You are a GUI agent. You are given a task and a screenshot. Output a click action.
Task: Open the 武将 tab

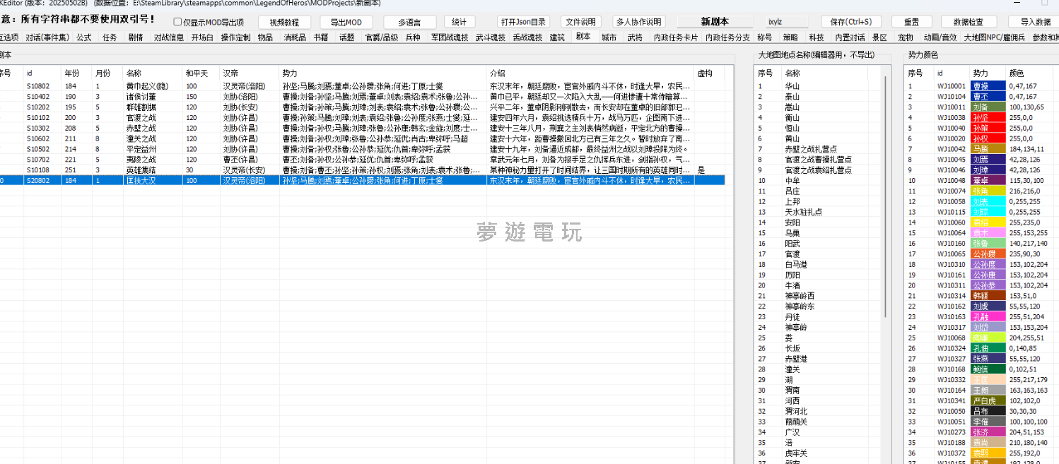click(x=635, y=37)
